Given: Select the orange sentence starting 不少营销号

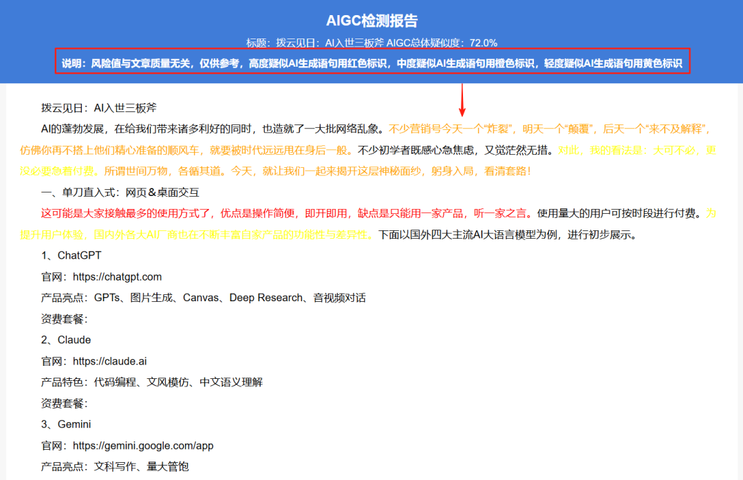Looking at the screenshot, I should click(x=550, y=129).
